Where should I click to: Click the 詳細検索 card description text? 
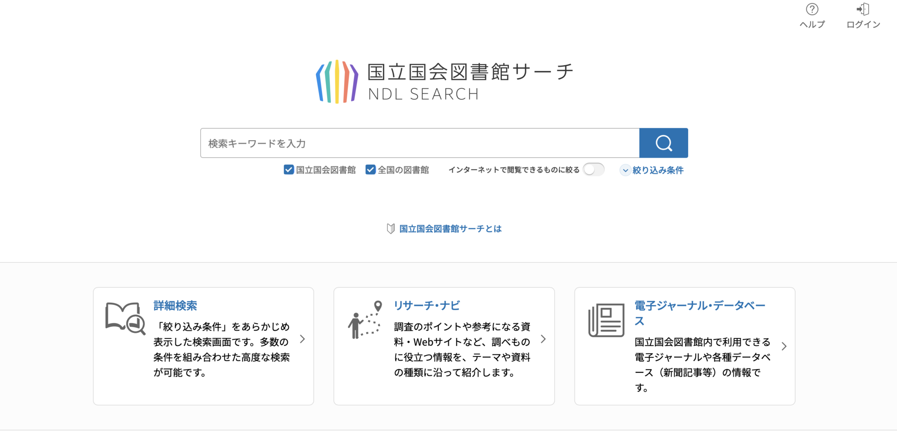pos(222,350)
